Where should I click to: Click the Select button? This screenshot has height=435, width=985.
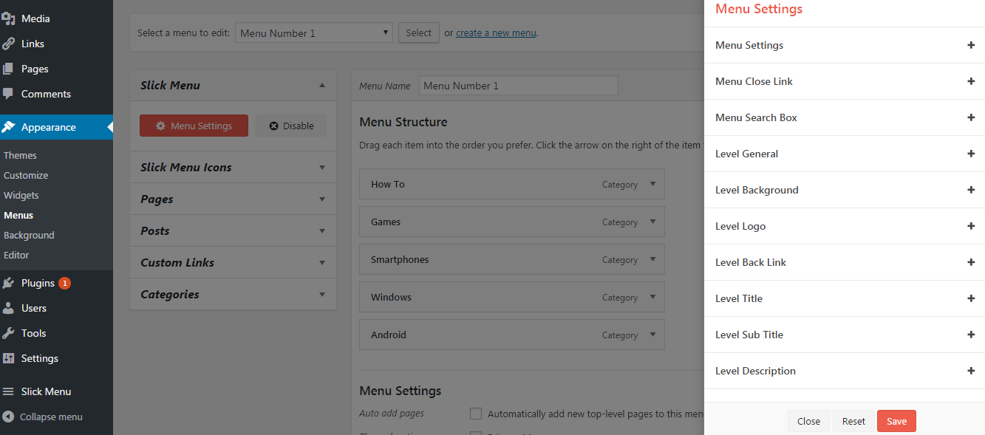click(418, 32)
